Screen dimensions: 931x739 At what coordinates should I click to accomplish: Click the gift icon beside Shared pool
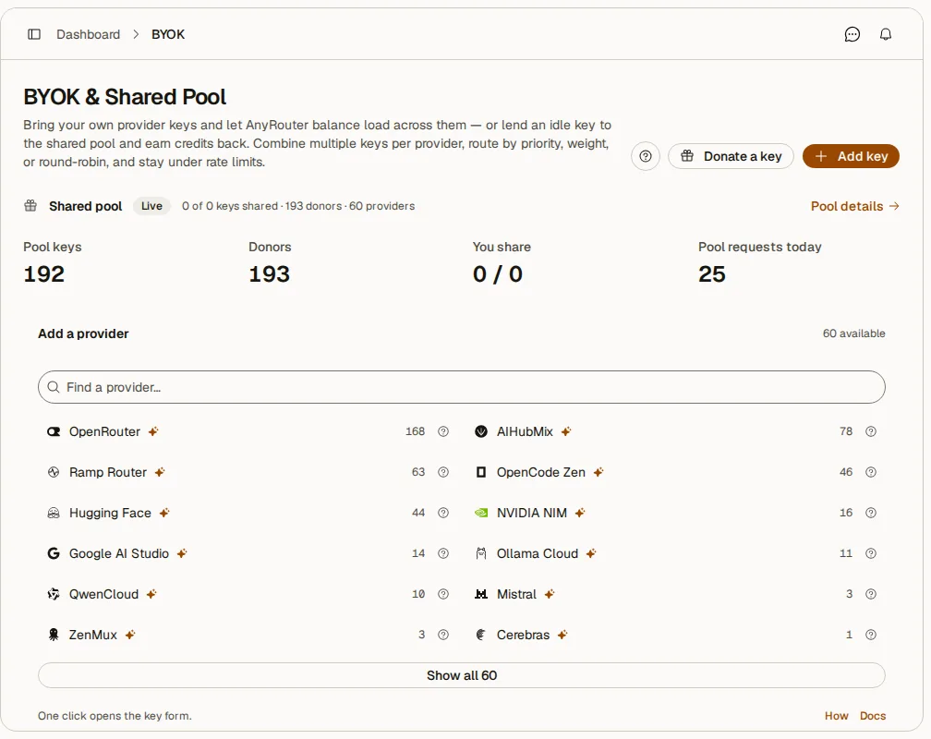pos(30,206)
